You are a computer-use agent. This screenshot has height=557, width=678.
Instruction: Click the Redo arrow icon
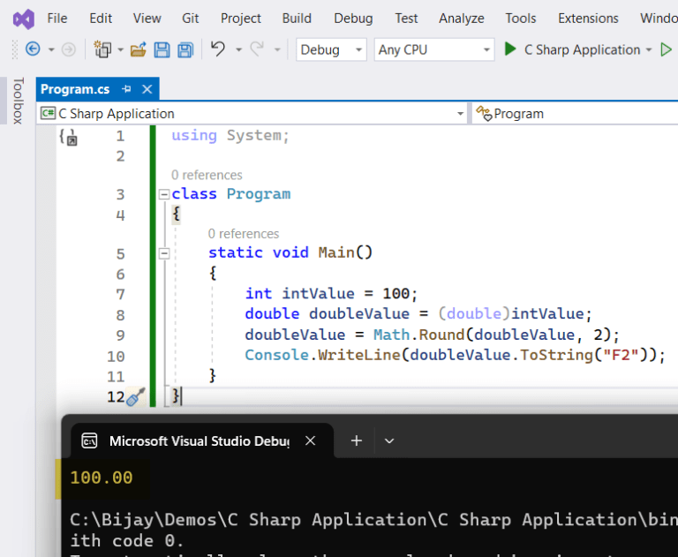pos(257,49)
